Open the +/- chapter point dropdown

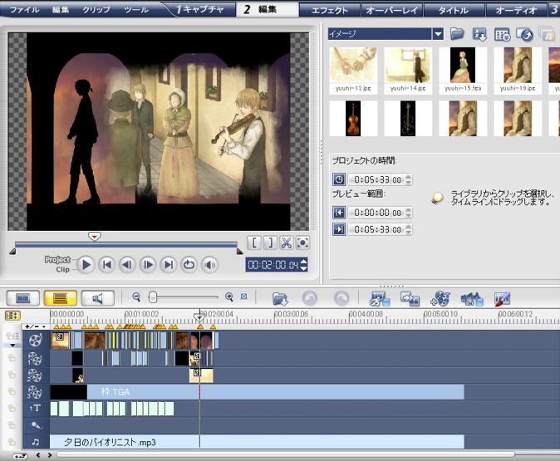36,326
